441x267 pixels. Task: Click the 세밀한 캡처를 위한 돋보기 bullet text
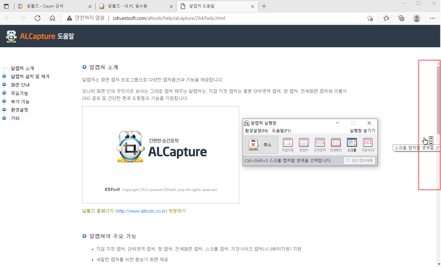click(132, 259)
